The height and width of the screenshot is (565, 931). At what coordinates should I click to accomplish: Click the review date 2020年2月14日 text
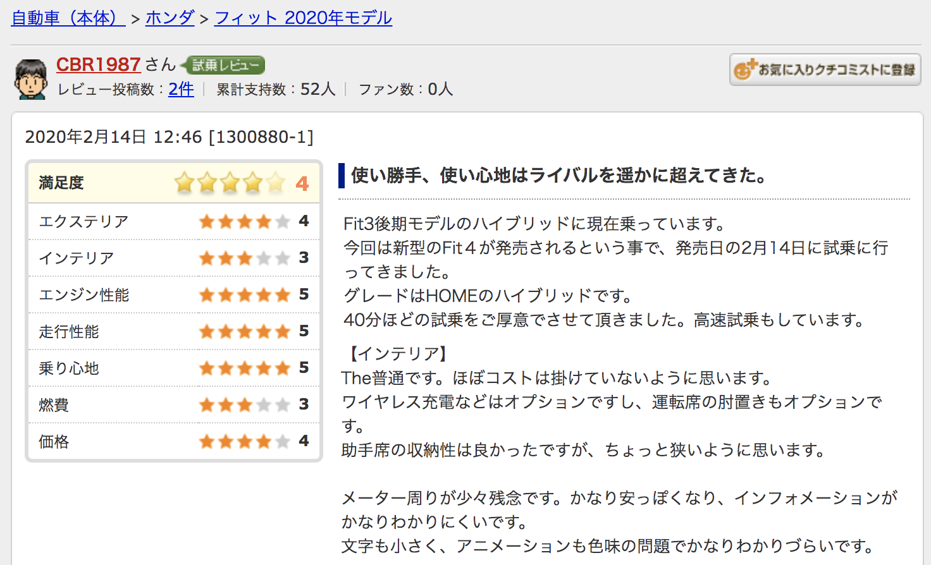(85, 137)
